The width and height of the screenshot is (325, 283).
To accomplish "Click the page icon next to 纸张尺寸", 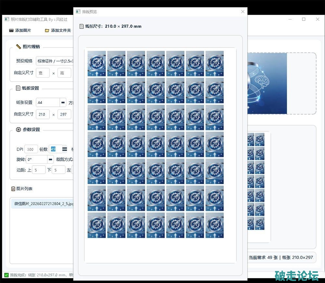I will pyautogui.click(x=82, y=26).
